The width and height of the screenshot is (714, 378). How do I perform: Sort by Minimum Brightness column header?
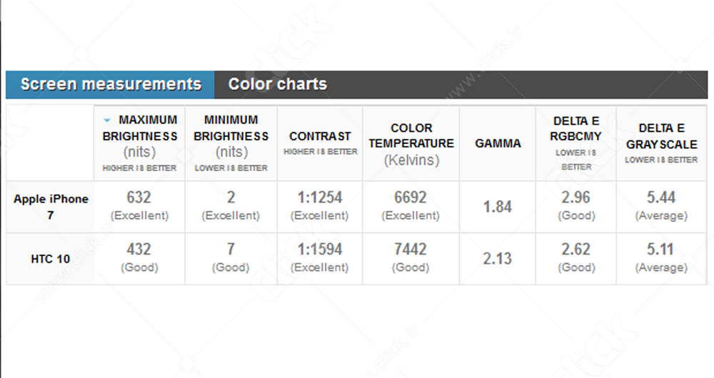coord(231,136)
